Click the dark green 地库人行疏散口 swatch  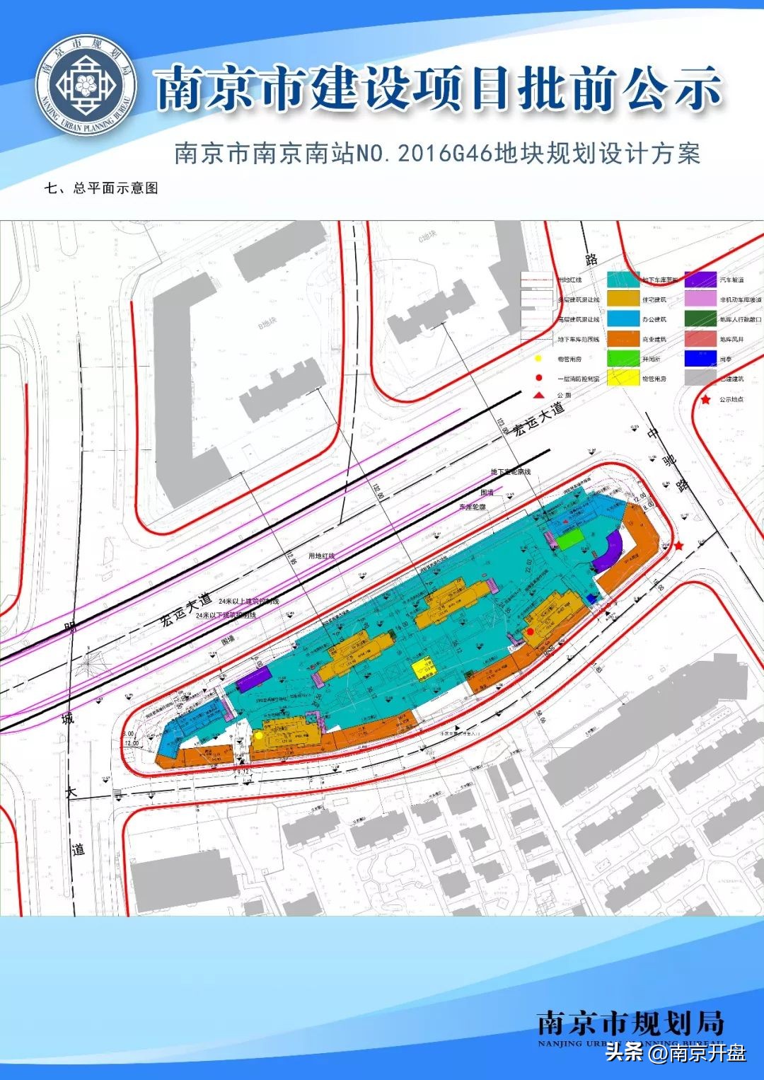coord(700,319)
